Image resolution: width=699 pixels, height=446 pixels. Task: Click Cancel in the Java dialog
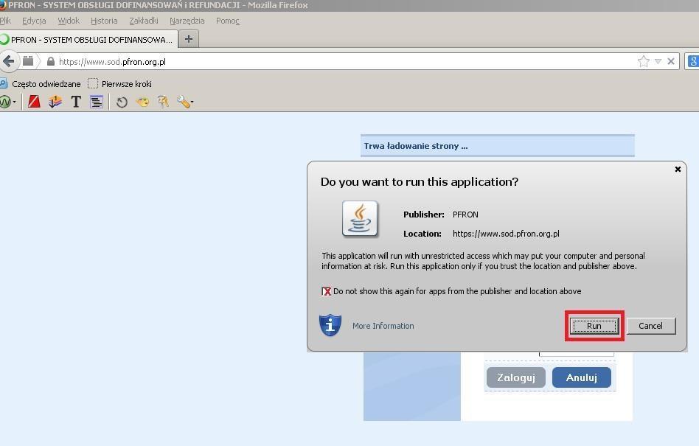pyautogui.click(x=651, y=326)
